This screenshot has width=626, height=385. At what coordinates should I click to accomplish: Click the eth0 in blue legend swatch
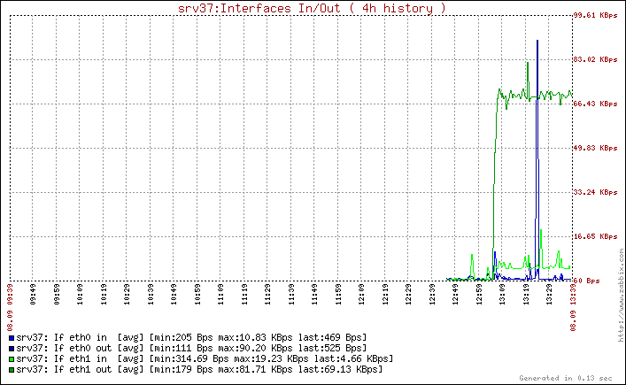(12, 338)
